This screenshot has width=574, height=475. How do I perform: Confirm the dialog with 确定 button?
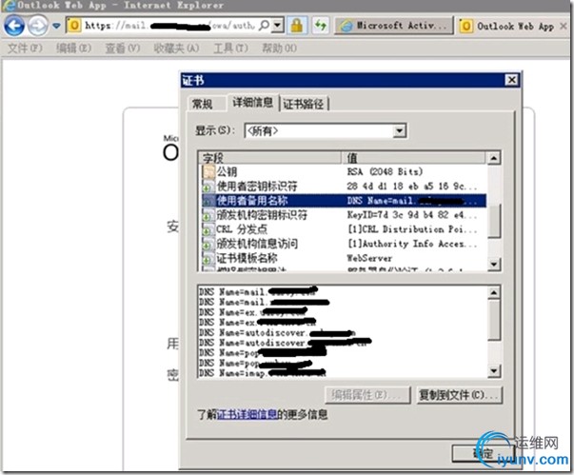[x=483, y=453]
